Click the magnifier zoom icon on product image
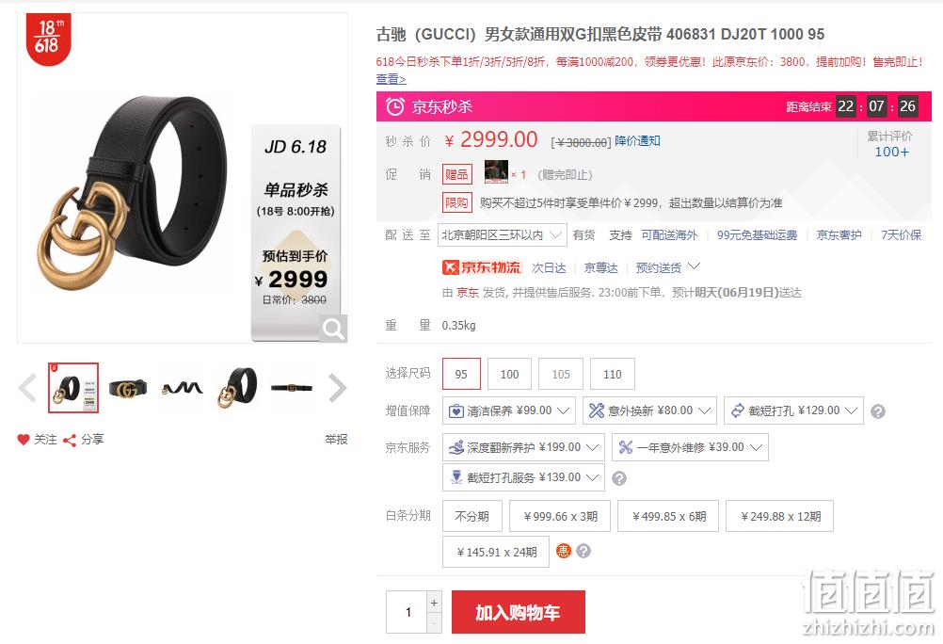Screen dimensions: 943x644 (x=332, y=329)
